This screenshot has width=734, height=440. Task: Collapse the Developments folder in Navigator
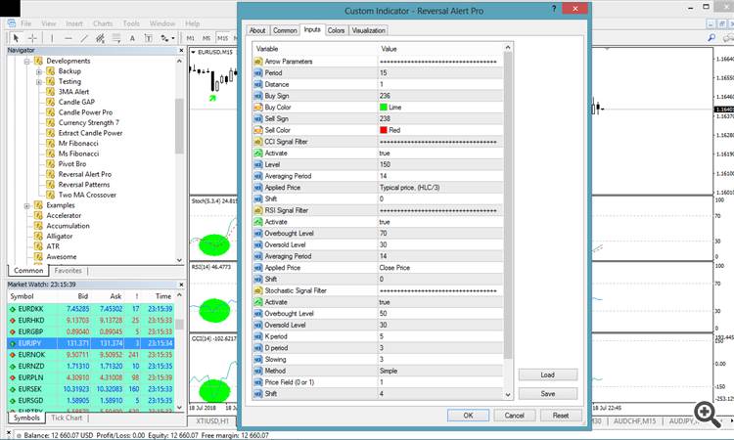26,62
